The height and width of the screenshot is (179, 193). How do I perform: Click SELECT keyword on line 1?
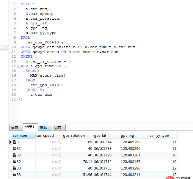(x=28, y=4)
